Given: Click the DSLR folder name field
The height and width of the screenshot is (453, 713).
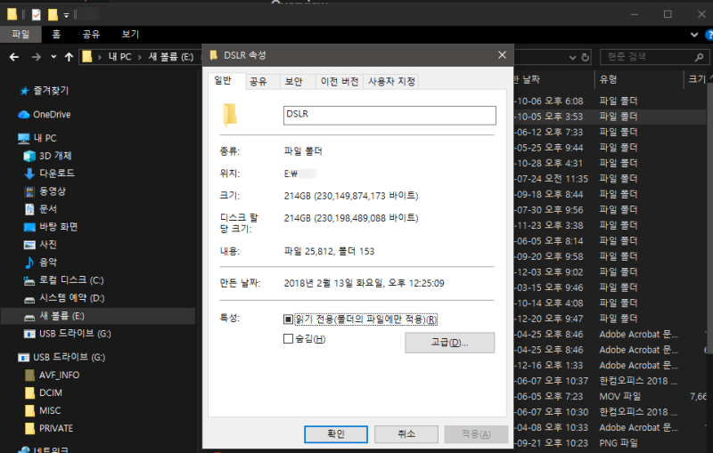Looking at the screenshot, I should coord(389,116).
